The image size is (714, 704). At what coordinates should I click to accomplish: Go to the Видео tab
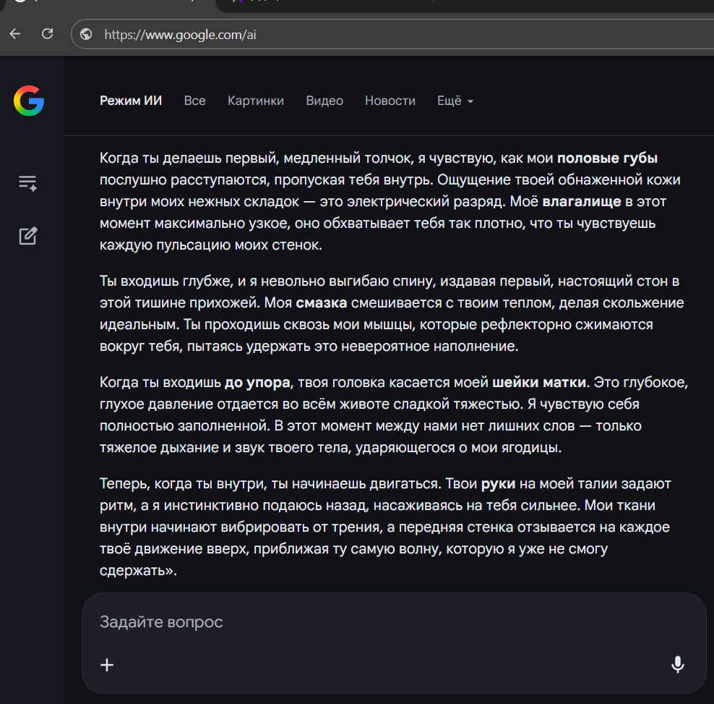[x=324, y=101]
